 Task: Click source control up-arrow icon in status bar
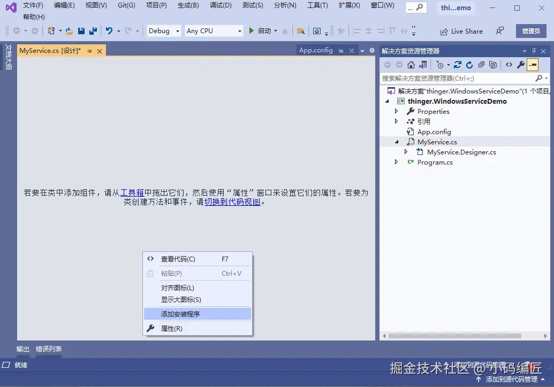[479, 379]
